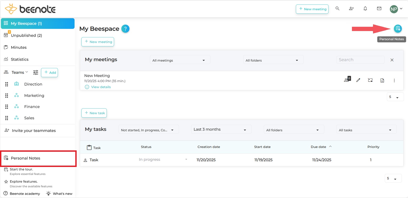Image resolution: width=408 pixels, height=198 pixels.
Task: Click the notifications bell icon
Action: [x=365, y=8]
